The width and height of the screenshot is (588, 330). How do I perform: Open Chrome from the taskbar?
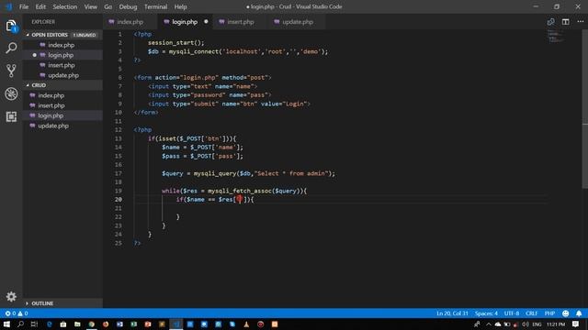pos(91,324)
